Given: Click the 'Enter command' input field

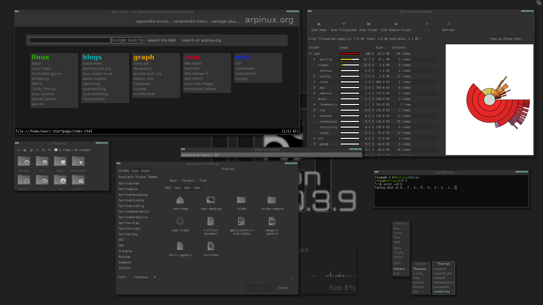Looking at the screenshot, I should click(x=271, y=155).
